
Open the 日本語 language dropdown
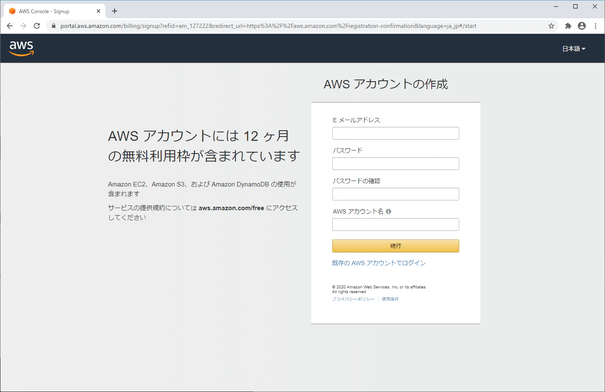pyautogui.click(x=574, y=49)
